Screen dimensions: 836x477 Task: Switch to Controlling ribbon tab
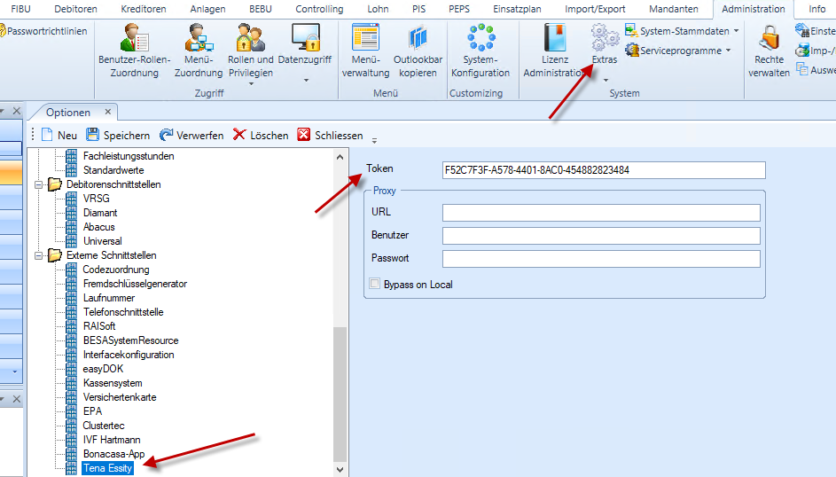[319, 9]
